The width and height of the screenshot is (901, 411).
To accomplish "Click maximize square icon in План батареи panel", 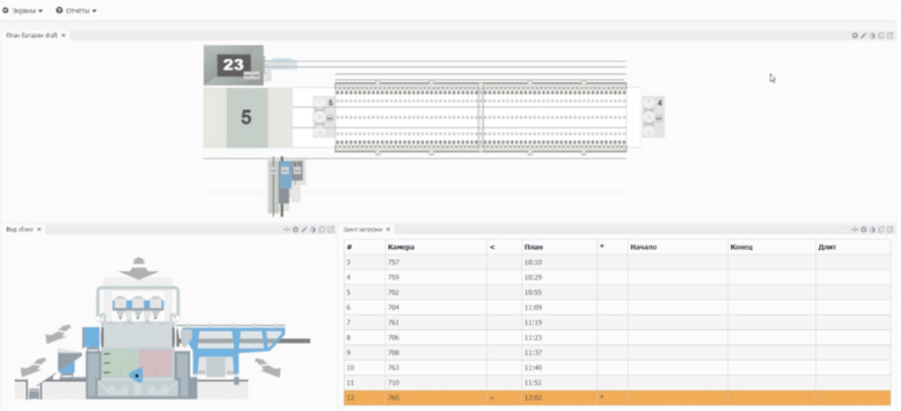I will pyautogui.click(x=881, y=35).
